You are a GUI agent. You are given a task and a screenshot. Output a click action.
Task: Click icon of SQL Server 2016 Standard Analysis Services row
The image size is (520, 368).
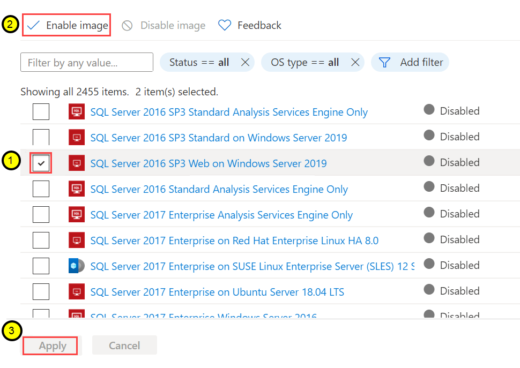pyautogui.click(x=77, y=189)
